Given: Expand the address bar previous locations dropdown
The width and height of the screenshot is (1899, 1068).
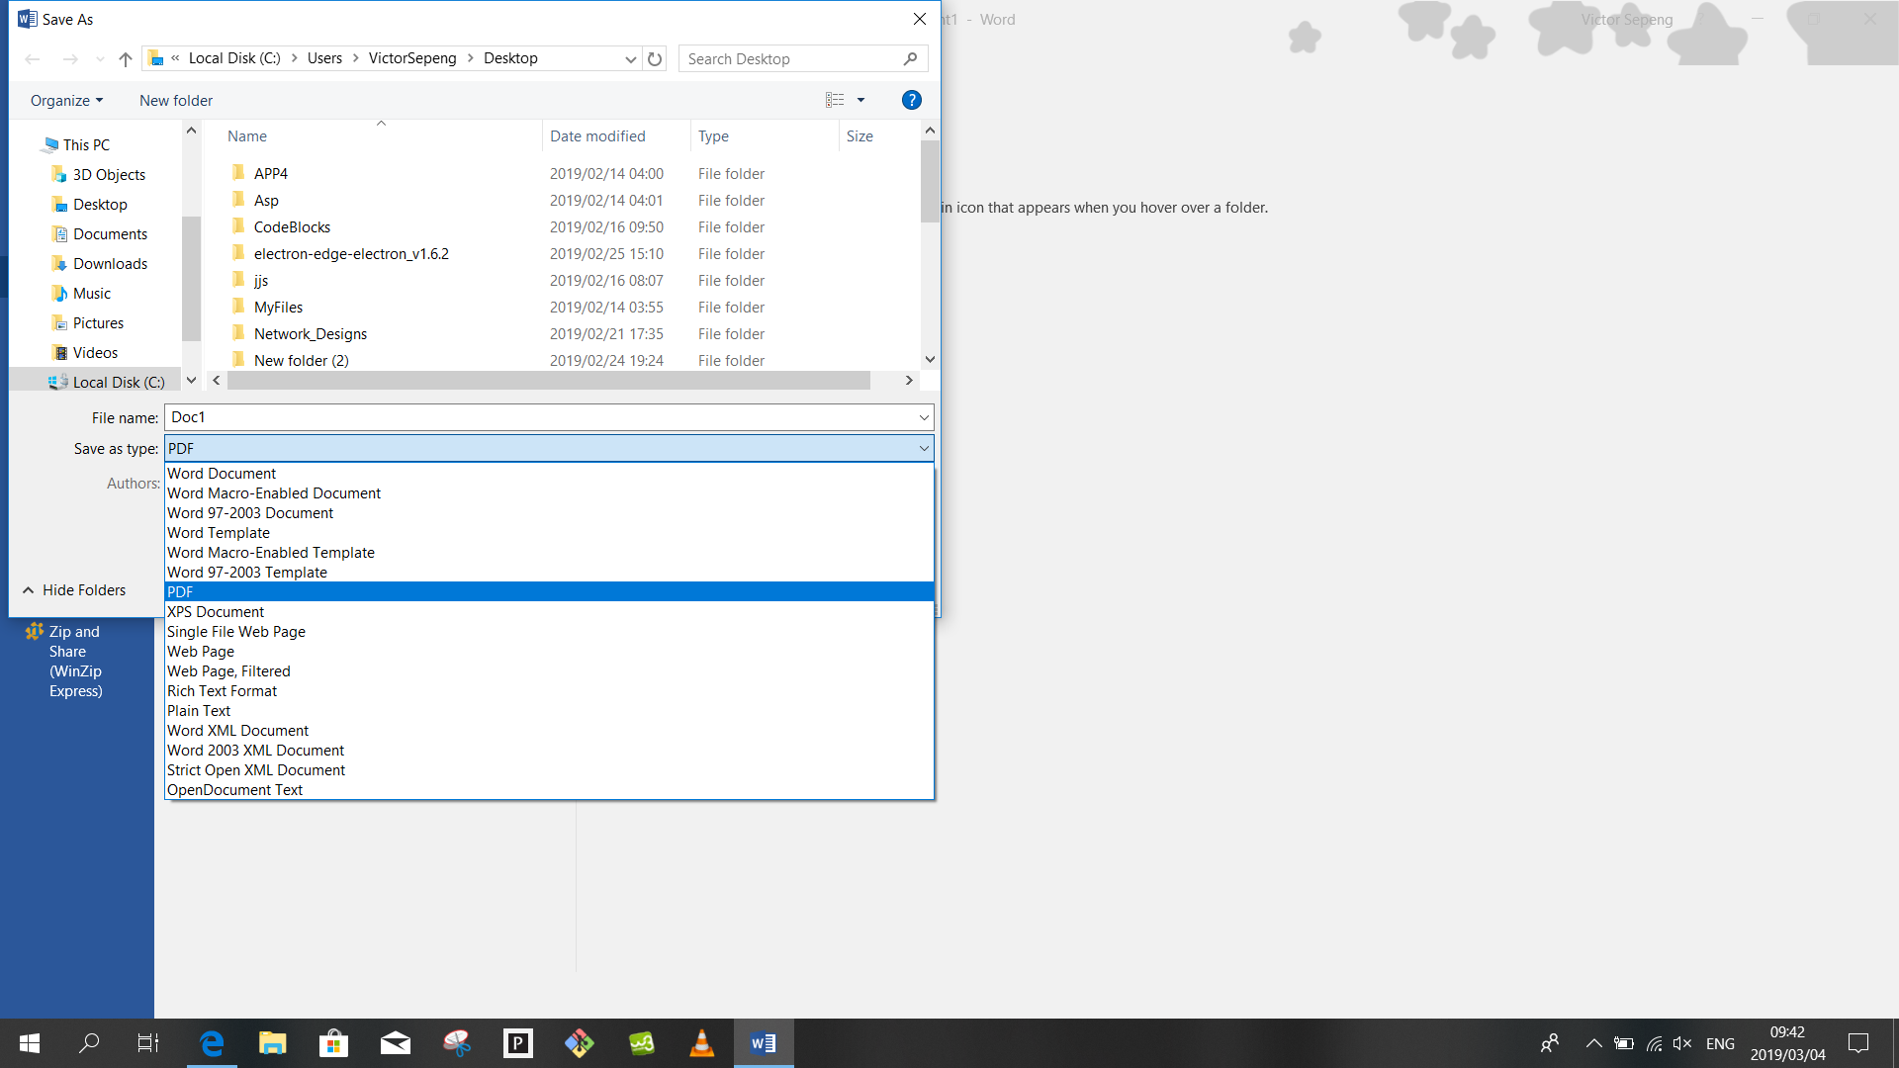Looking at the screenshot, I should click(630, 59).
